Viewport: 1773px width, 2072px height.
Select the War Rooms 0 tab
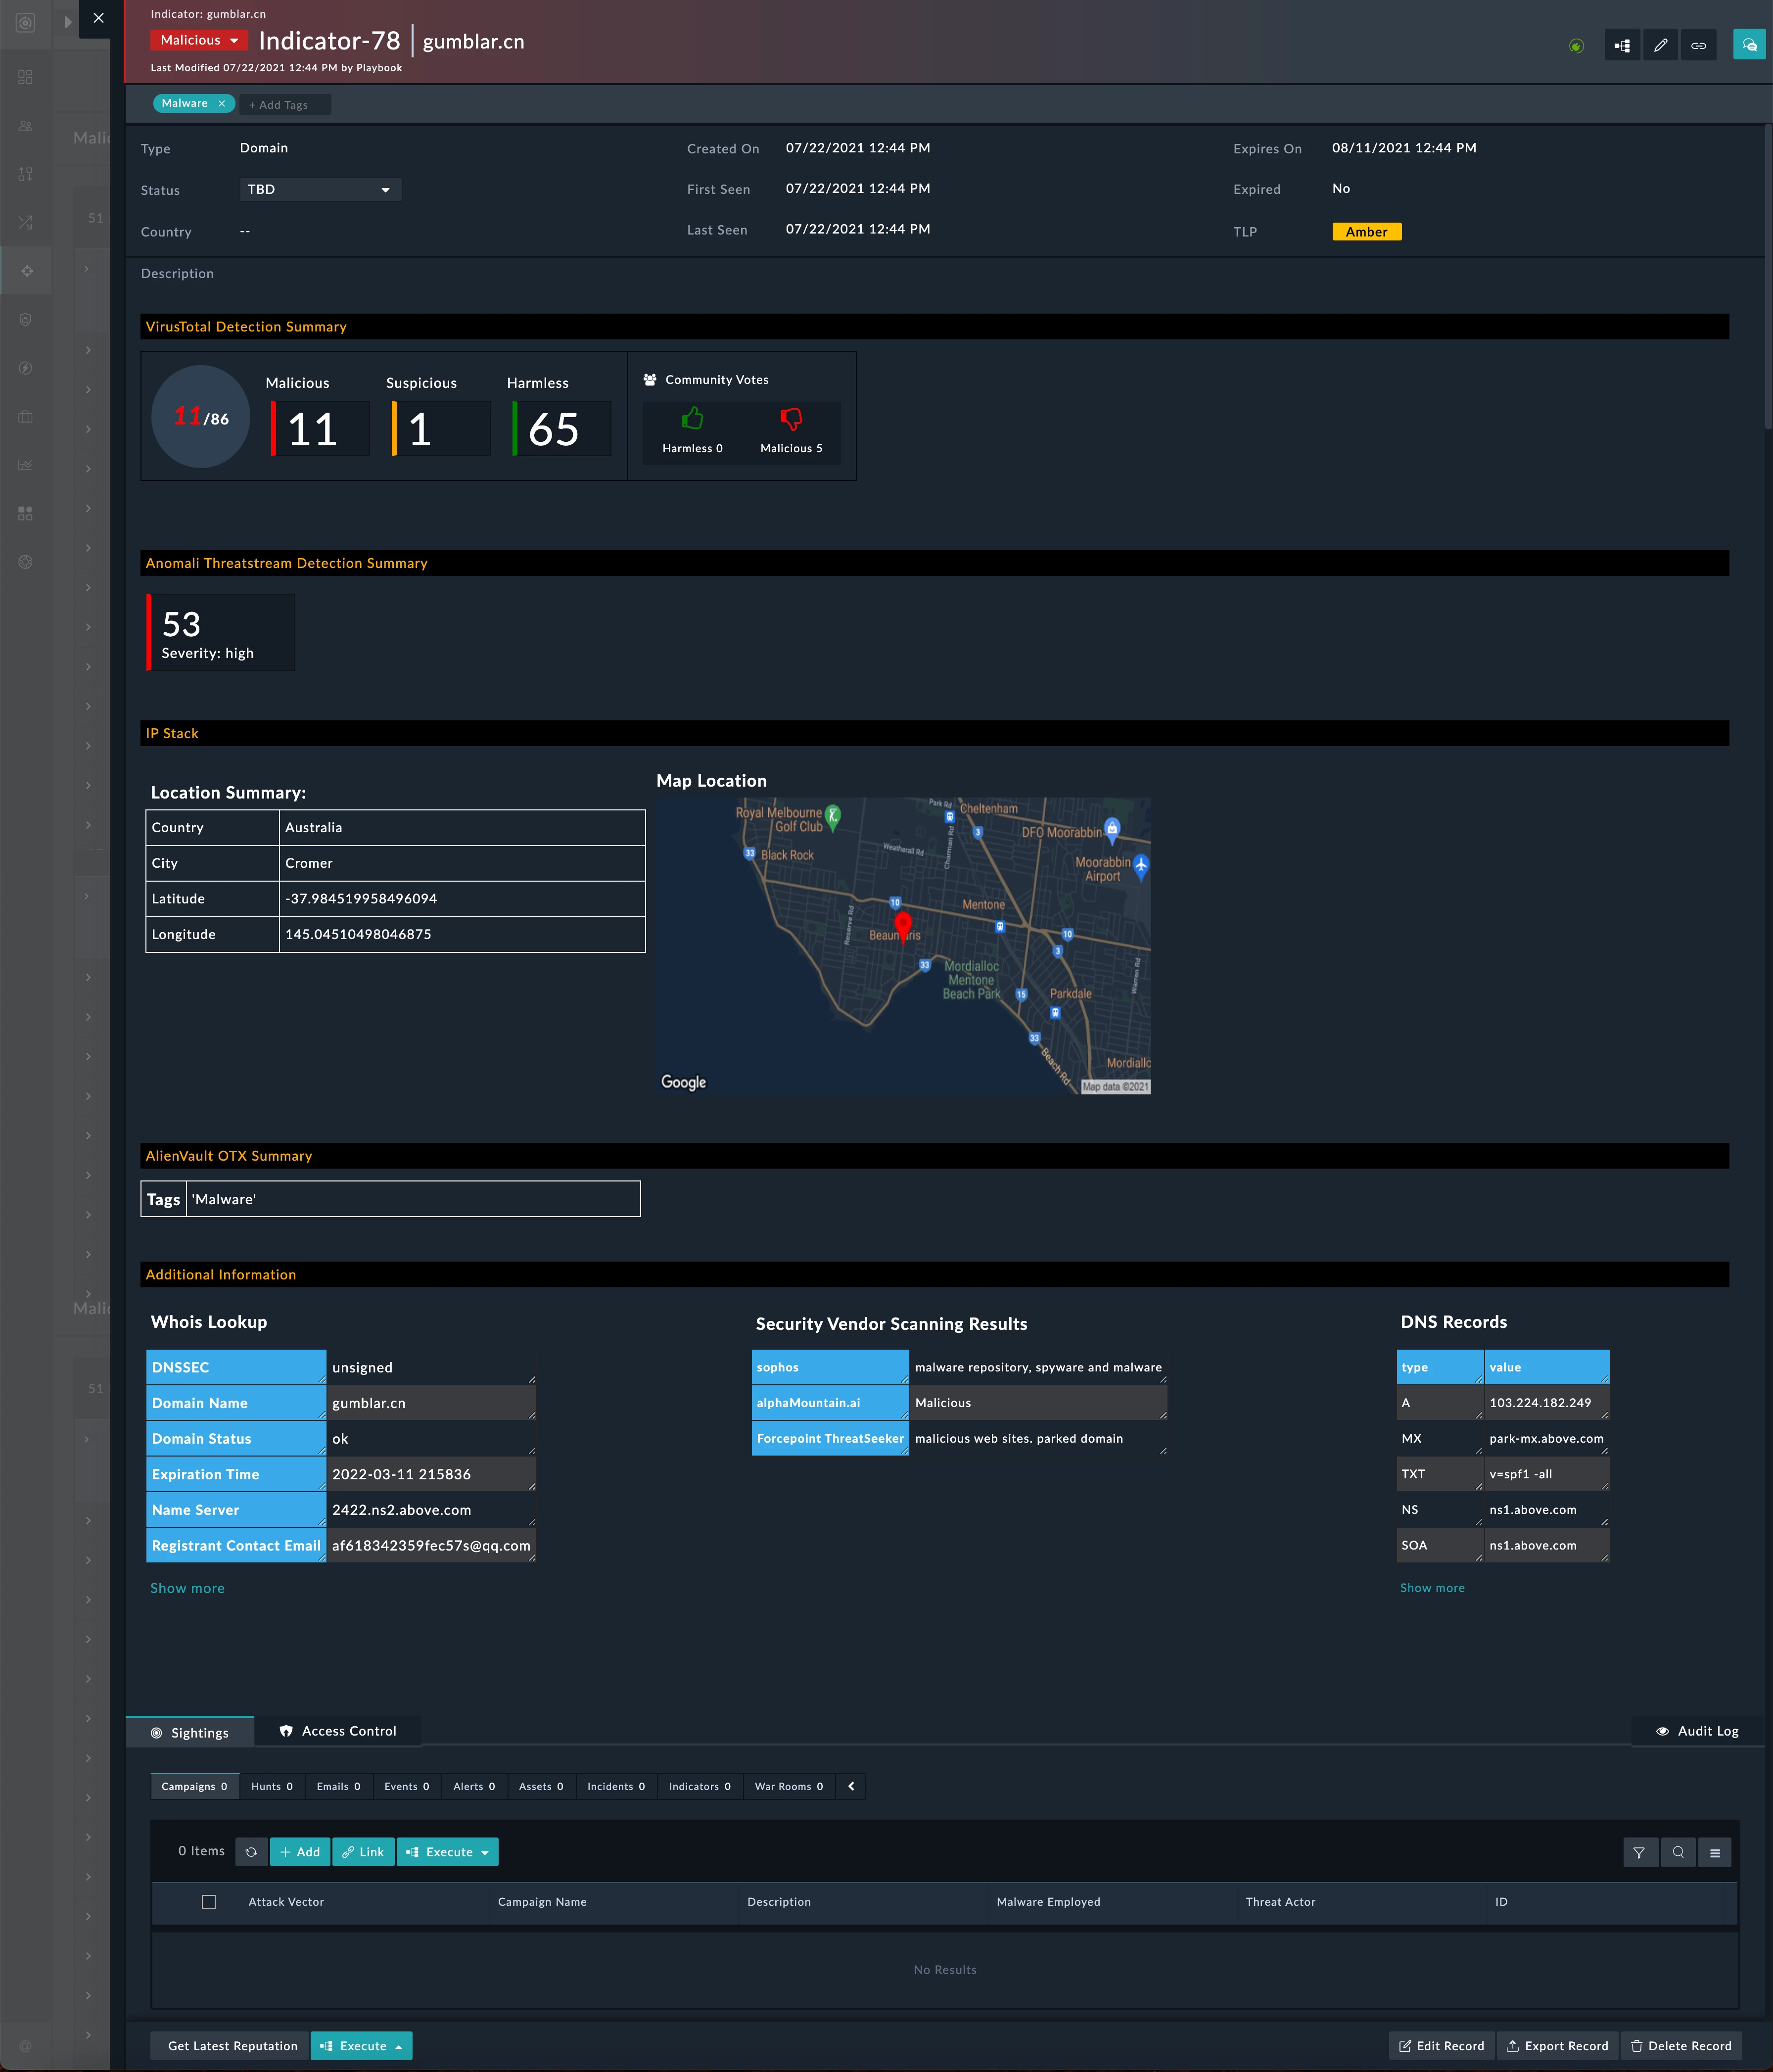(789, 1787)
